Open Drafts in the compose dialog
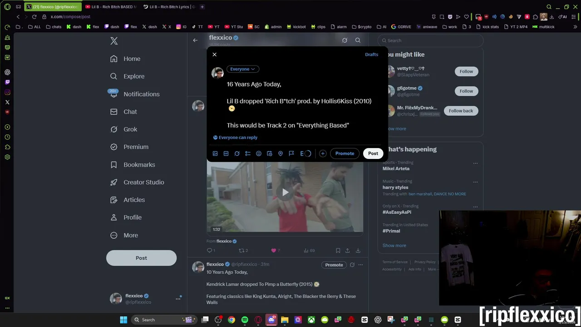This screenshot has width=581, height=327. click(x=371, y=54)
